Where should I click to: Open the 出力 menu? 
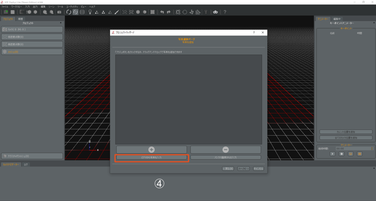[35, 7]
